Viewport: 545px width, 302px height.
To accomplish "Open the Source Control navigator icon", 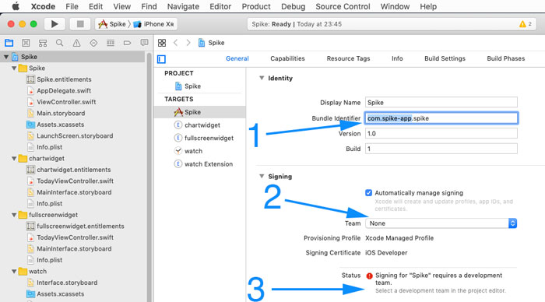I will [x=26, y=43].
